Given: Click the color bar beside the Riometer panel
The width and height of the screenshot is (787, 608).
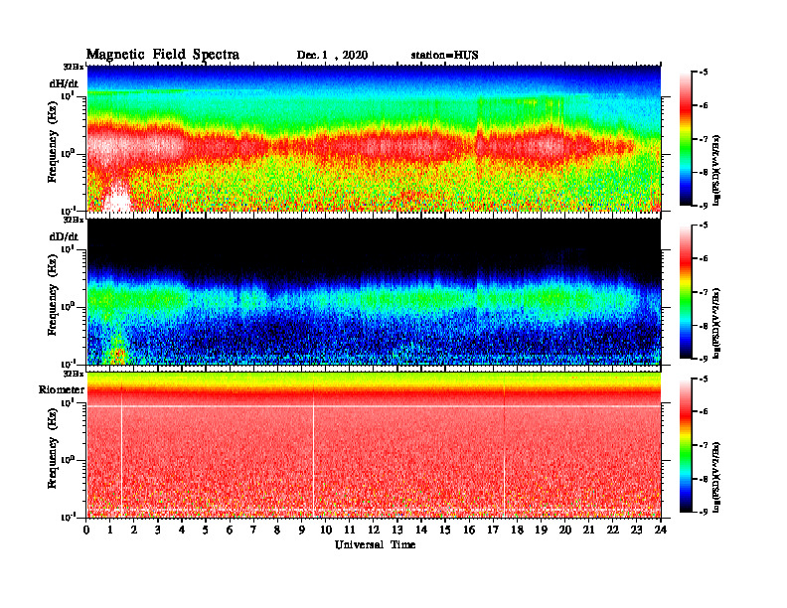Looking at the screenshot, I should (x=685, y=445).
